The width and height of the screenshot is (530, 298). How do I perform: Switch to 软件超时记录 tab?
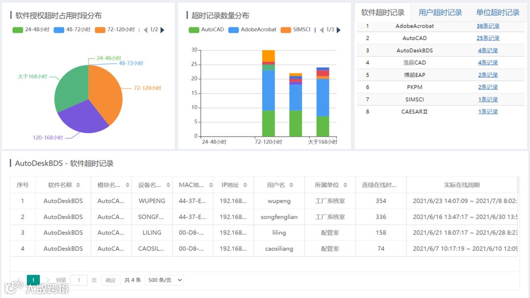[x=383, y=13]
